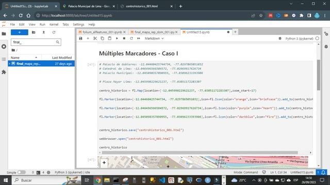The height and width of the screenshot is (185, 330).
Task: Restart kernel and run all cells
Action: (x=139, y=39)
